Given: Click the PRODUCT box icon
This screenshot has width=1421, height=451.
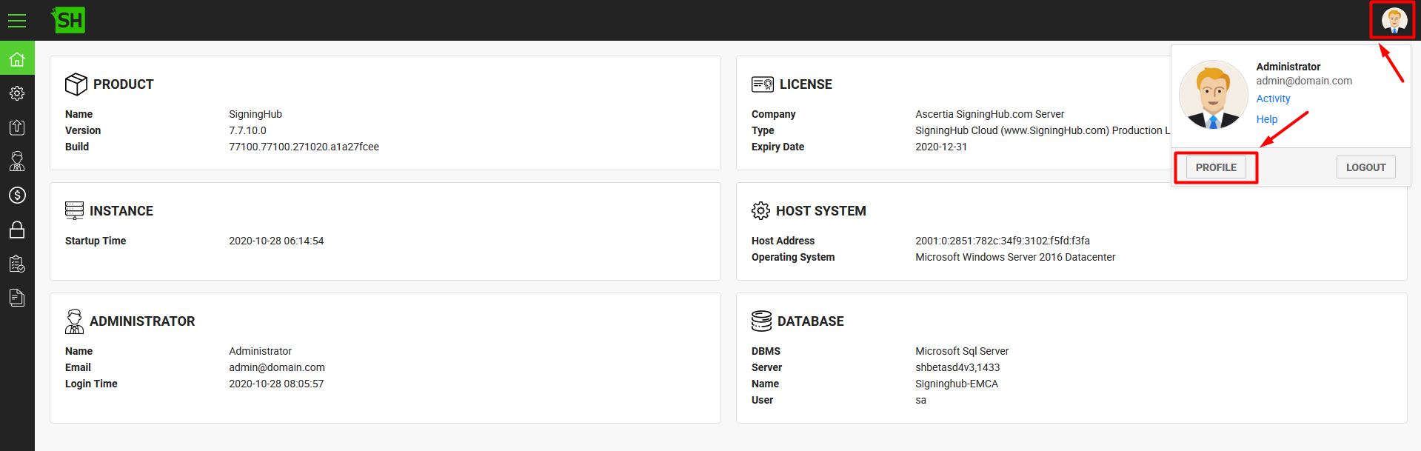Looking at the screenshot, I should pyautogui.click(x=76, y=84).
